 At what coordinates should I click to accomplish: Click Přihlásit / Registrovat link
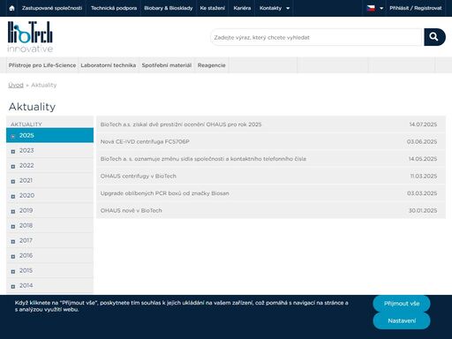coord(416,8)
